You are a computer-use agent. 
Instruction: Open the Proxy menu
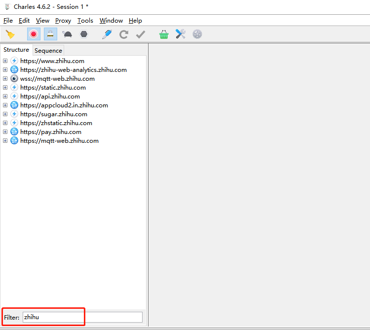[63, 21]
